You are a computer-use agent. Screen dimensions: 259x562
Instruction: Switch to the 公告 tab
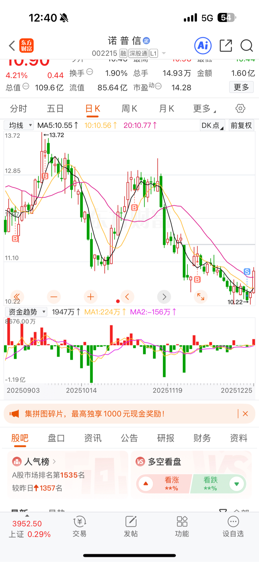(x=129, y=438)
